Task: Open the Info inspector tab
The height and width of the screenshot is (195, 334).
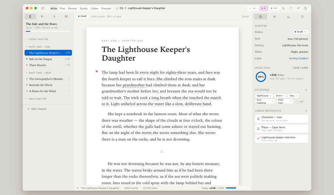Action: click(261, 17)
